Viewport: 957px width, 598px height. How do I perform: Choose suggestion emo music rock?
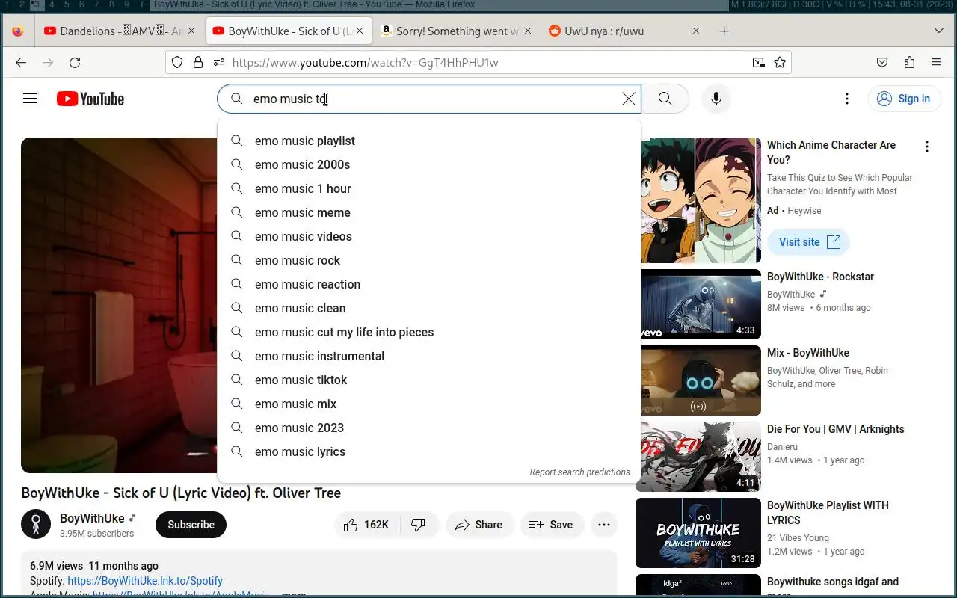point(429,260)
